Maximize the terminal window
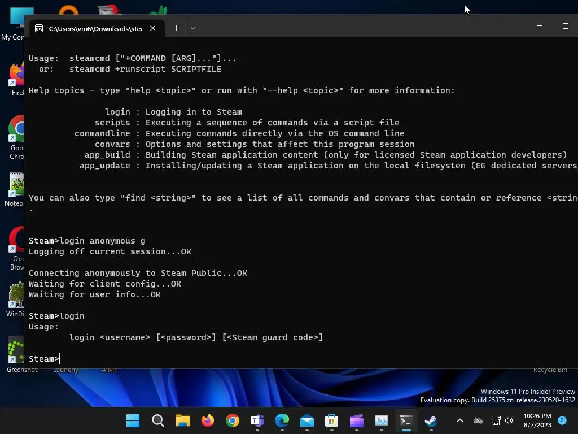 565,26
